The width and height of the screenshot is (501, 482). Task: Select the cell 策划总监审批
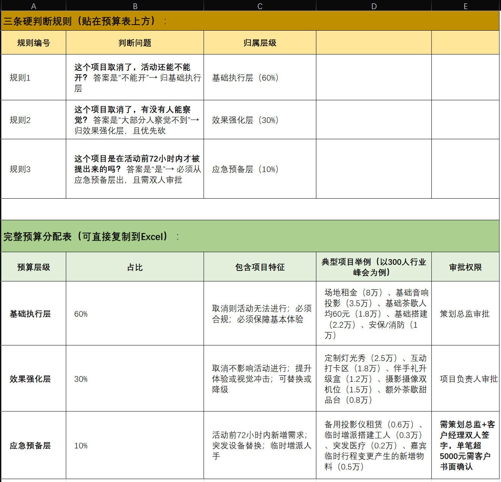pyautogui.click(x=465, y=314)
